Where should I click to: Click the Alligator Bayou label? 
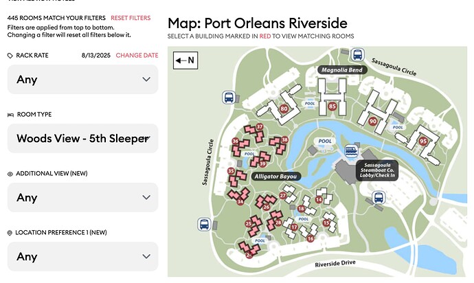pos(275,177)
